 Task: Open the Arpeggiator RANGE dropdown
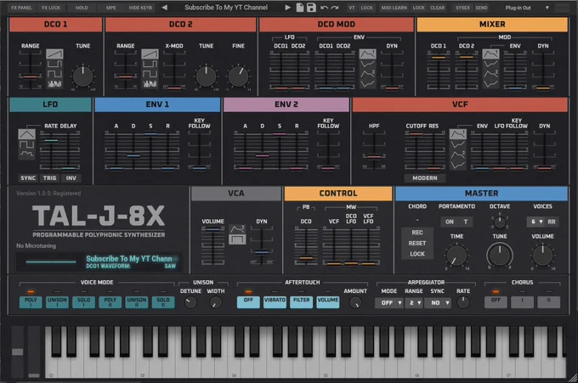coord(414,302)
